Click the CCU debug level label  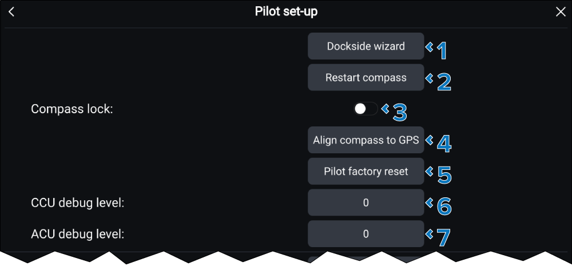point(78,203)
